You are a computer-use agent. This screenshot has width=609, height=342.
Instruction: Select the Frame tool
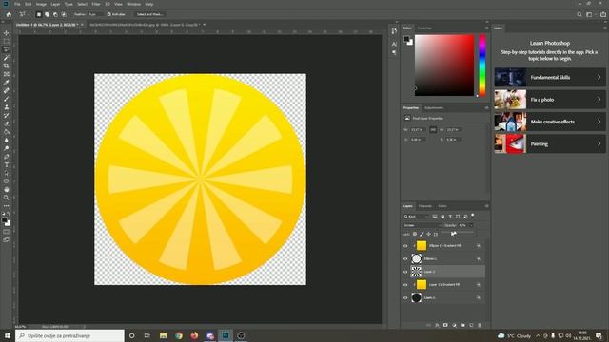coord(7,74)
